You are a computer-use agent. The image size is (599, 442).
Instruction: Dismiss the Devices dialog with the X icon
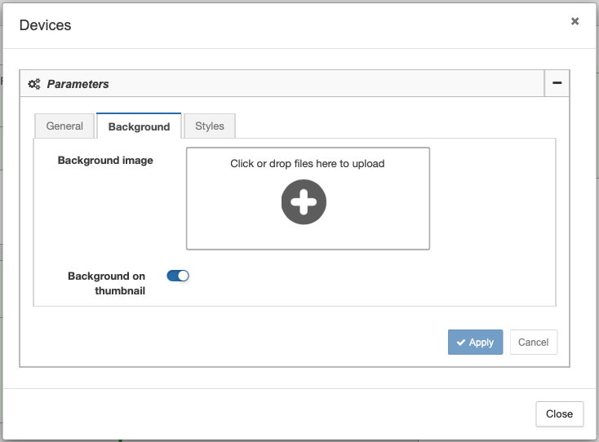click(575, 21)
